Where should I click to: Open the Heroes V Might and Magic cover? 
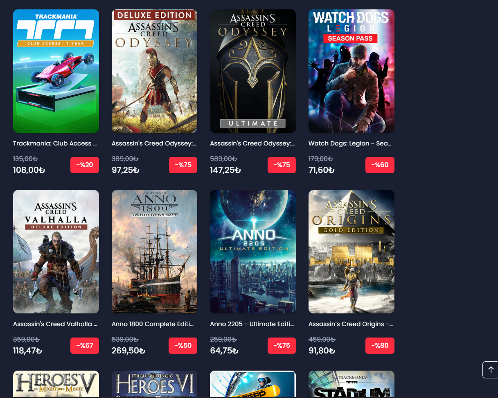(x=56, y=384)
